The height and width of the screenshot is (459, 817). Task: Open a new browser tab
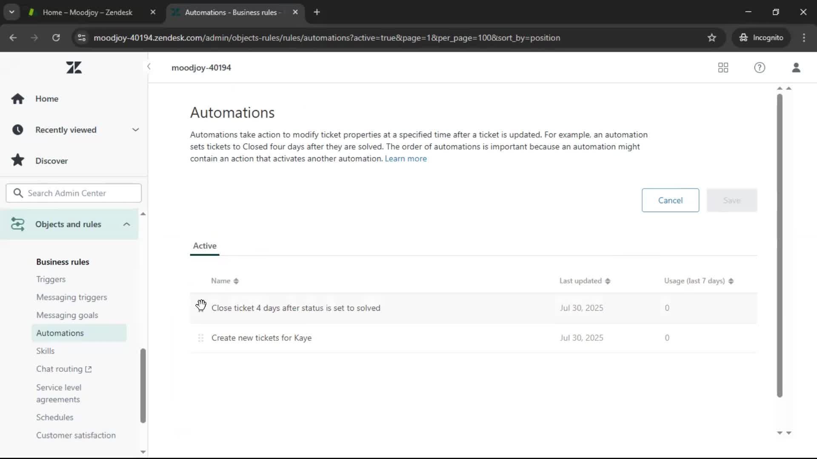[317, 12]
